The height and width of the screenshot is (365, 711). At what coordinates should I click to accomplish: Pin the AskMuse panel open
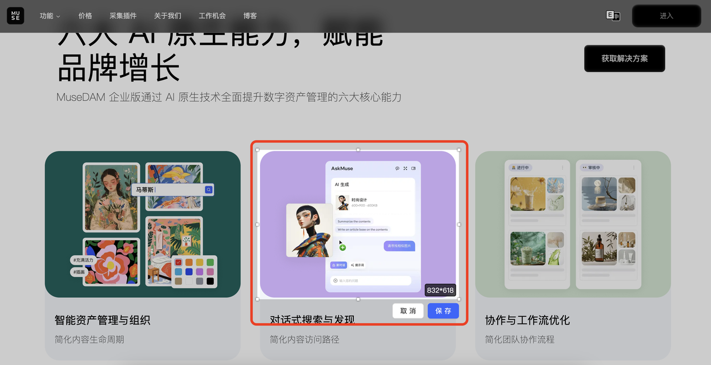(398, 169)
